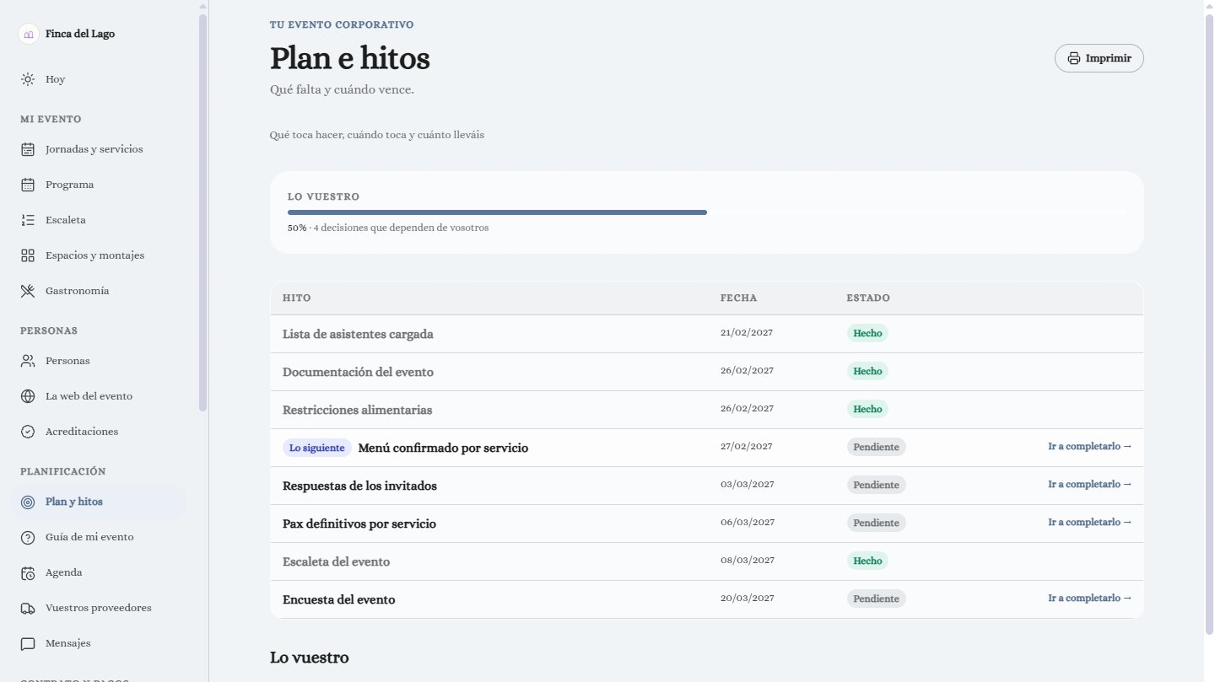Click Hecho status for Documentación del evento

[x=867, y=371]
